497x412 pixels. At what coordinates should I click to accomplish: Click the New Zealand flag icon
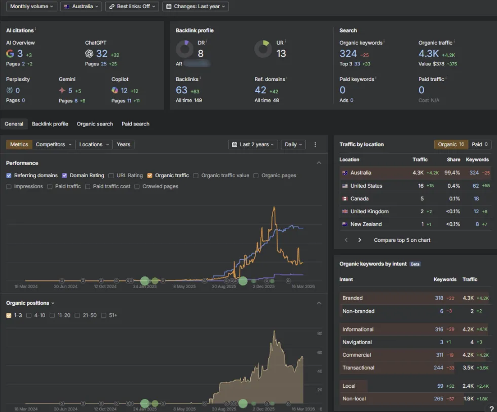[345, 224]
